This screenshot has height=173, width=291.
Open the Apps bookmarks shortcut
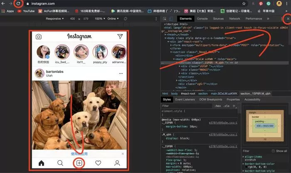tap(7, 11)
